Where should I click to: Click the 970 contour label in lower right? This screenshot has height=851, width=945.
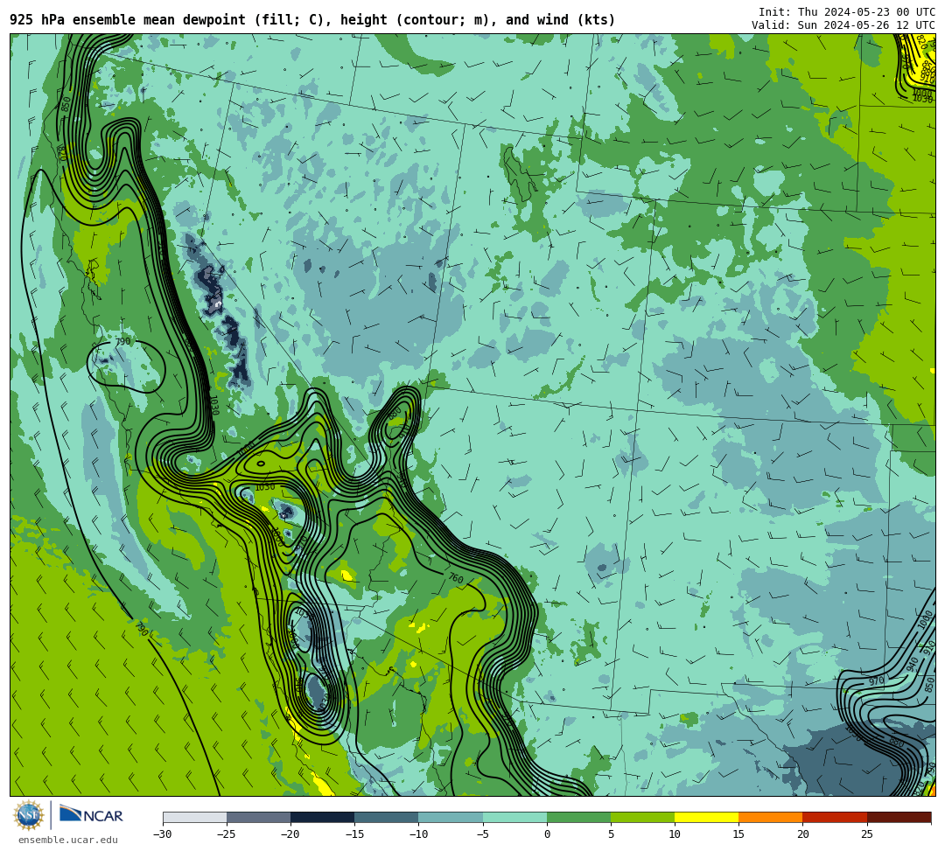point(876,681)
